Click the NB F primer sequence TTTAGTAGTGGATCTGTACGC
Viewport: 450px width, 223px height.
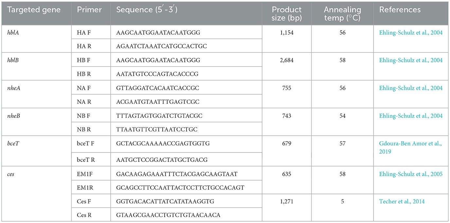[159, 116]
